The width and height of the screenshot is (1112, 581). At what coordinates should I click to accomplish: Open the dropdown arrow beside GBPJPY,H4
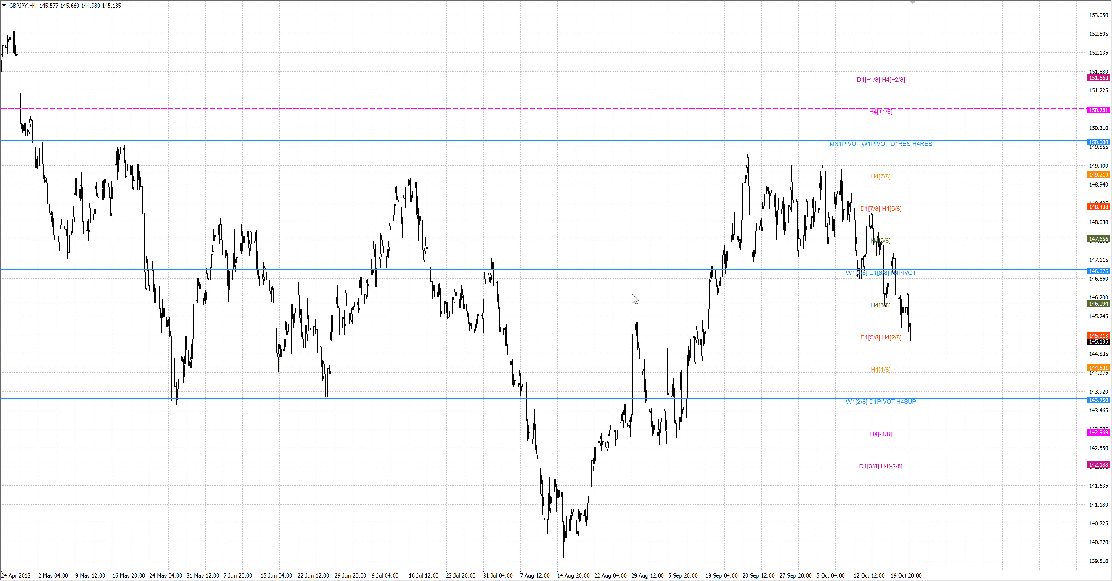4,6
